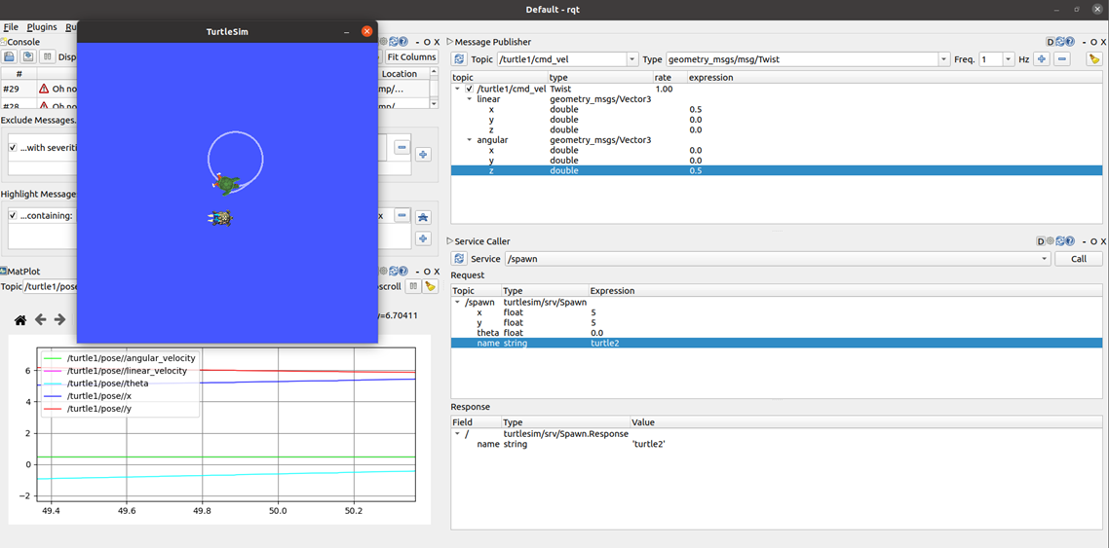Click the Console table scroll-down arrow
The height and width of the screenshot is (548, 1109).
[435, 104]
